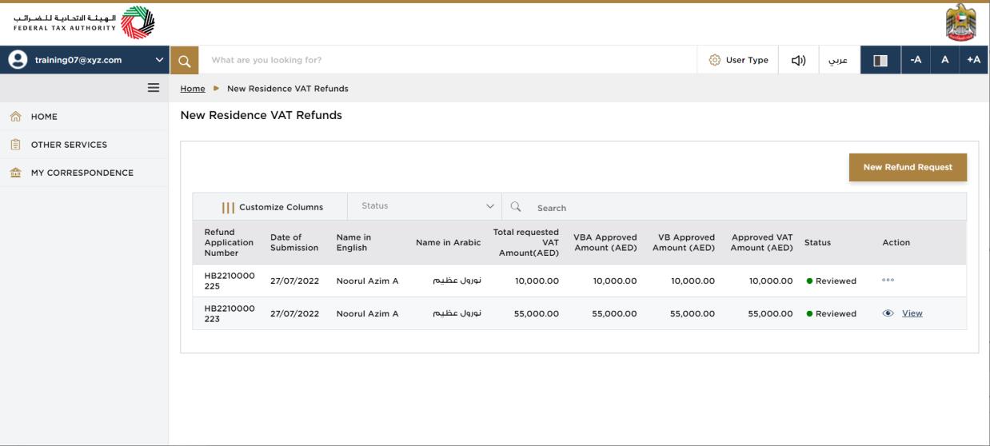
Task: Click the building icon beside MY CORRESPONDENCE
Action: tap(15, 173)
